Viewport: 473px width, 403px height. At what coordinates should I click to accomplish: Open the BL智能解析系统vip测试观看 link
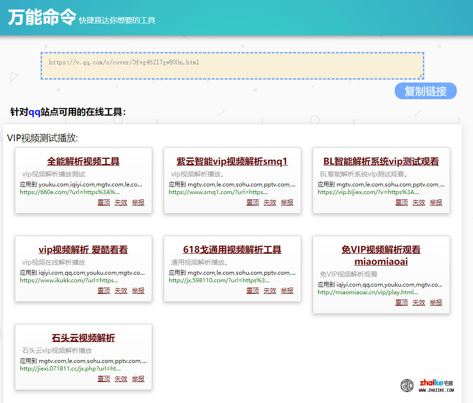click(381, 161)
